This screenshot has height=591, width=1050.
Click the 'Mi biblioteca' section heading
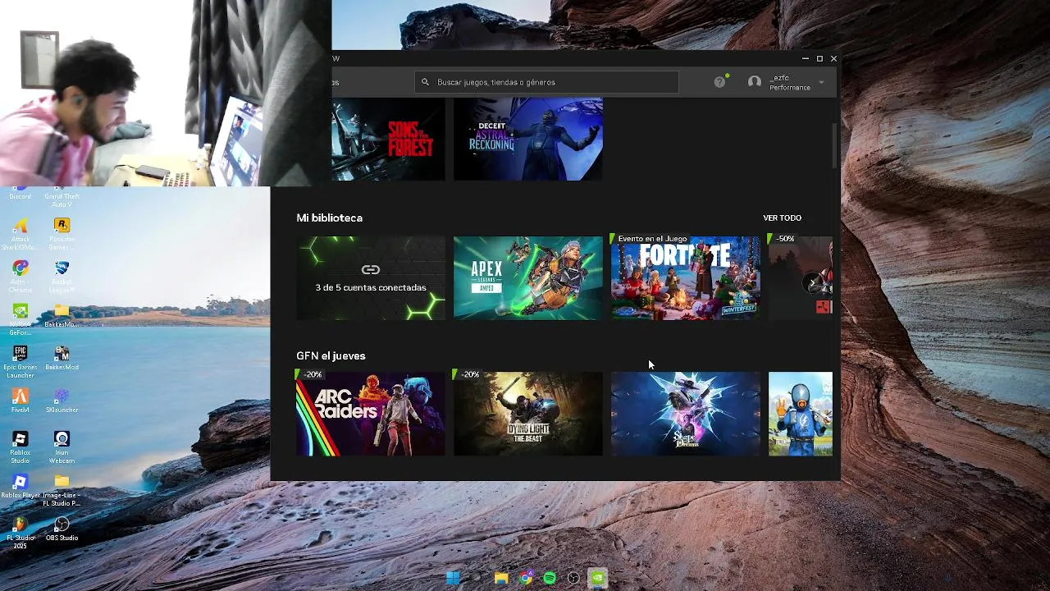pyautogui.click(x=329, y=218)
